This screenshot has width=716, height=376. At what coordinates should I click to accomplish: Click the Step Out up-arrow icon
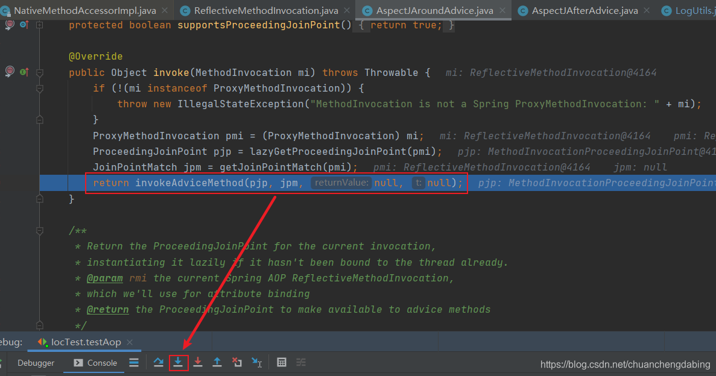(217, 363)
